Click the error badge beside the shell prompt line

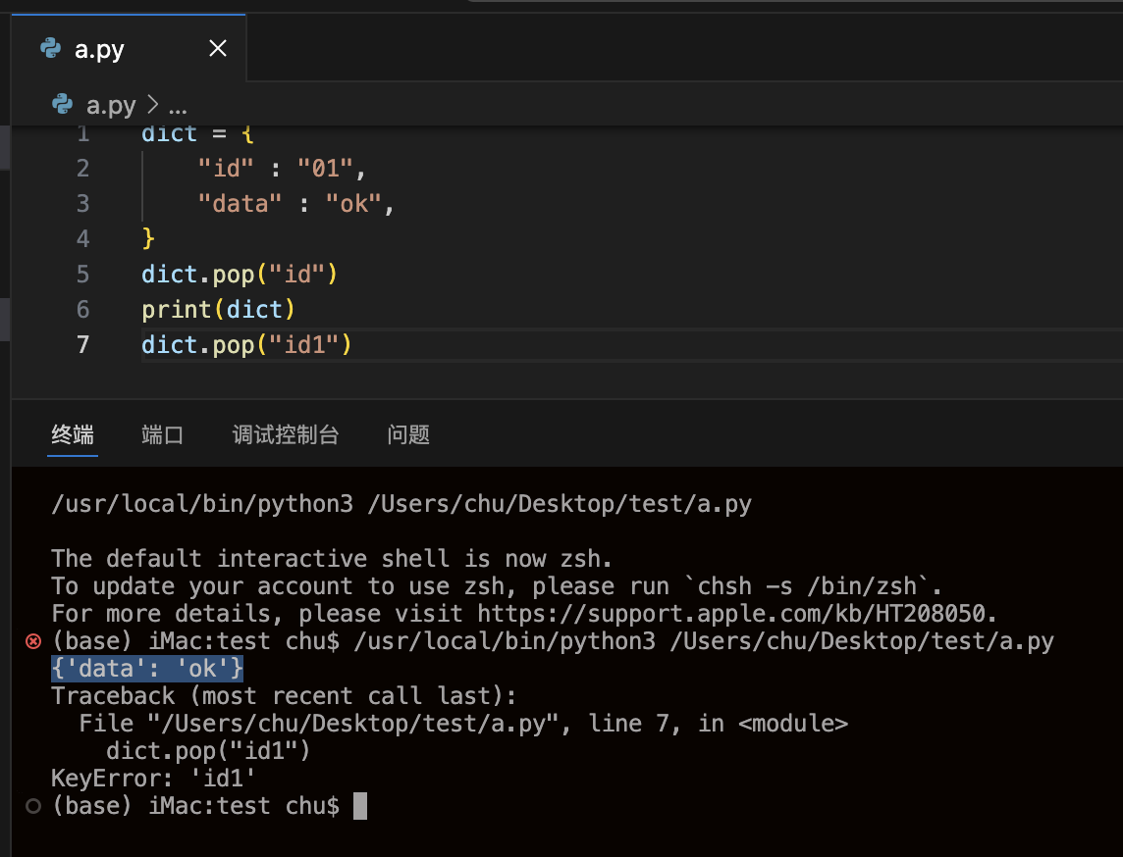(x=32, y=641)
